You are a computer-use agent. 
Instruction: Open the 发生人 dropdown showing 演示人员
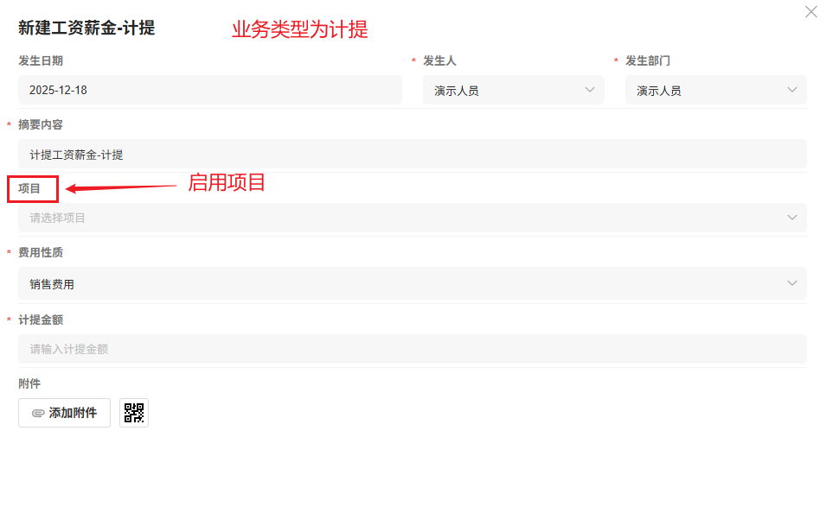click(x=512, y=90)
